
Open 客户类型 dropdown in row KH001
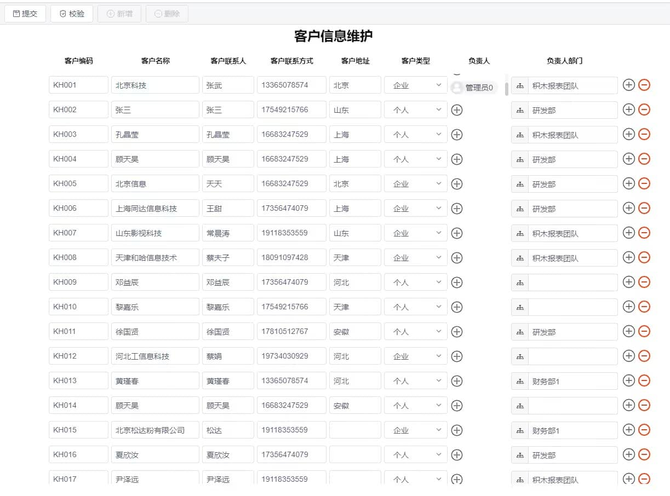(416, 85)
